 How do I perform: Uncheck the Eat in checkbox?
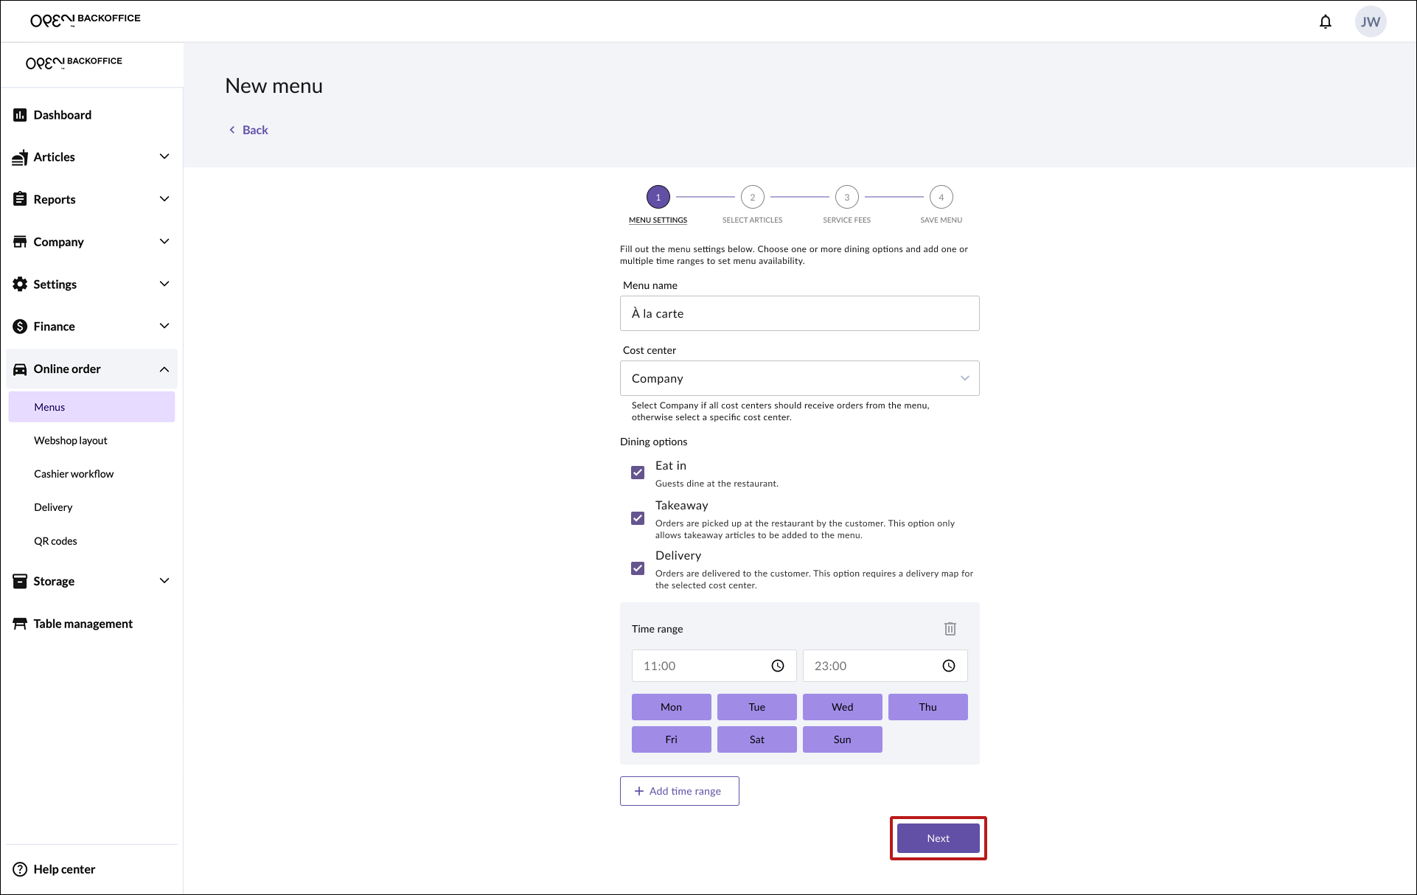tap(638, 473)
